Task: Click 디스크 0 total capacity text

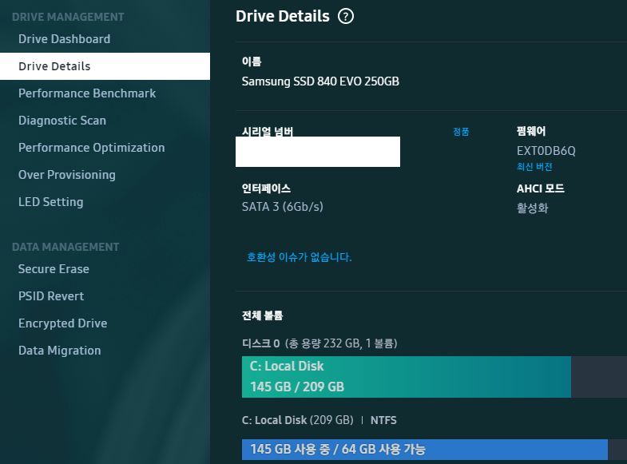Action: point(319,343)
